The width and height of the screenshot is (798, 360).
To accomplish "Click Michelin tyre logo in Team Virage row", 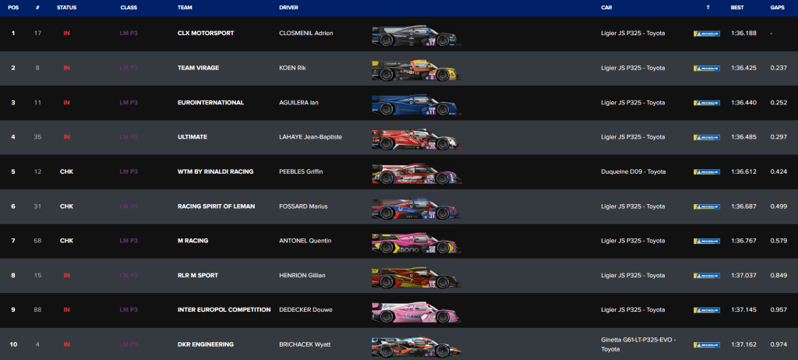I will (706, 69).
